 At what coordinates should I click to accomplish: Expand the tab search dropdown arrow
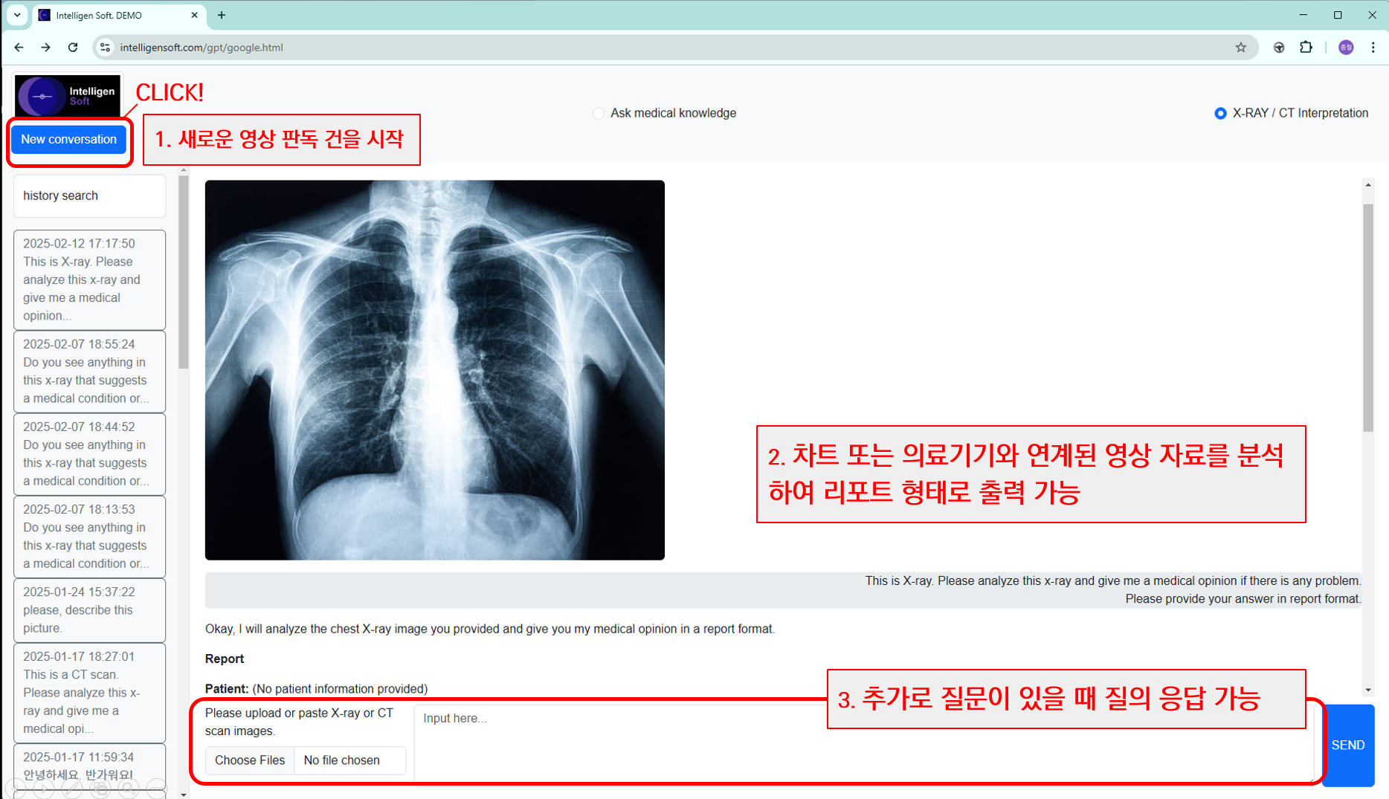pos(17,15)
